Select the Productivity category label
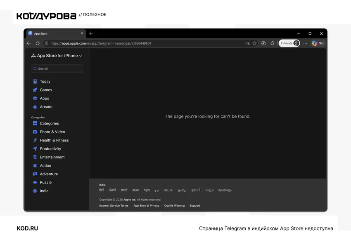The width and height of the screenshot is (351, 240). pyautogui.click(x=50, y=149)
